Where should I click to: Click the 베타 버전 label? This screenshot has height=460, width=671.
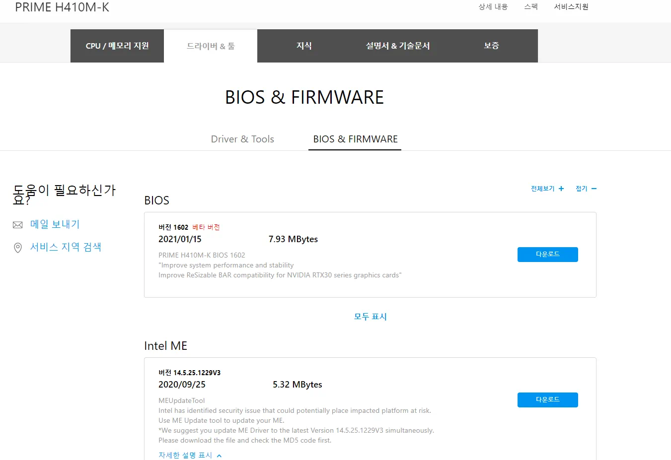point(206,227)
